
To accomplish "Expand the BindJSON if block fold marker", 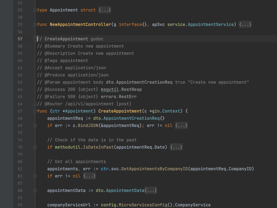I will click(35, 126).
